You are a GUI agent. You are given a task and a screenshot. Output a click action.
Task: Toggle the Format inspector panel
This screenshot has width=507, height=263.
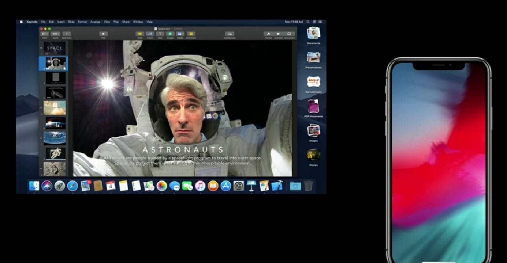pos(268,34)
